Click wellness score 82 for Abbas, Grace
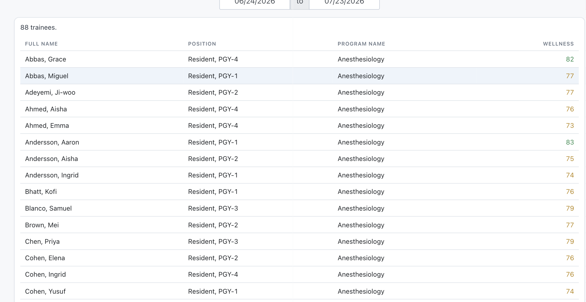 pyautogui.click(x=570, y=59)
